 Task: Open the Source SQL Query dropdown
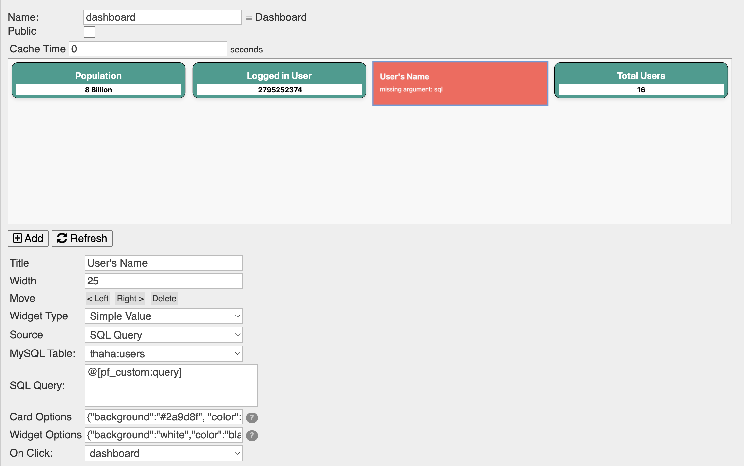pos(164,335)
